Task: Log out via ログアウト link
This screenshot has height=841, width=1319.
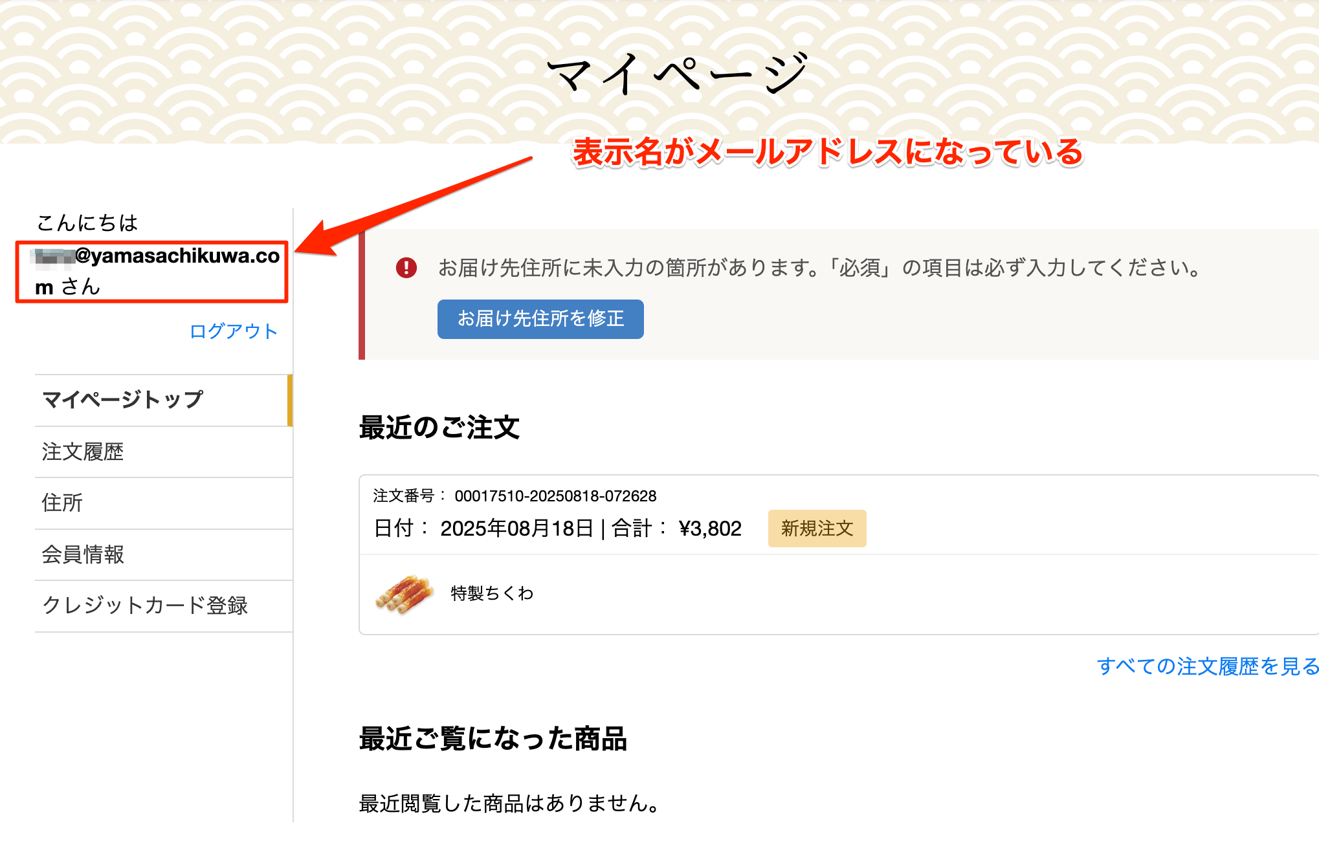Action: pyautogui.click(x=234, y=331)
